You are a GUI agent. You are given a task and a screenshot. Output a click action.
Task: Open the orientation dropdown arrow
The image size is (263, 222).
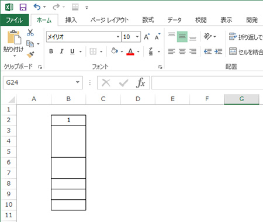coord(214,37)
